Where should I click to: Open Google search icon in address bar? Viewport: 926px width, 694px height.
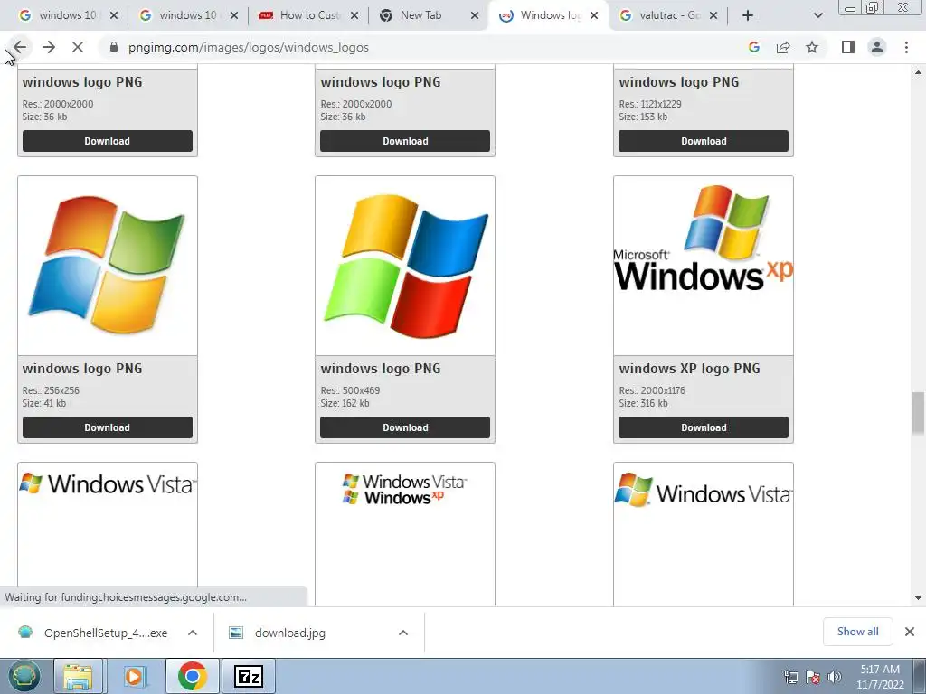coord(753,47)
